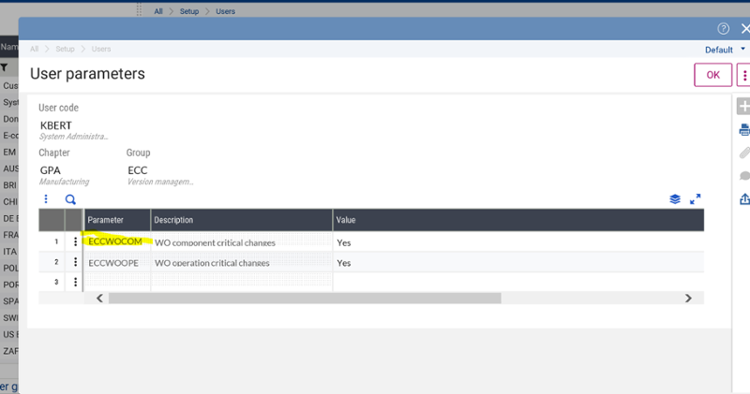
Task: Click the plus icon in right sidebar
Action: (x=743, y=106)
